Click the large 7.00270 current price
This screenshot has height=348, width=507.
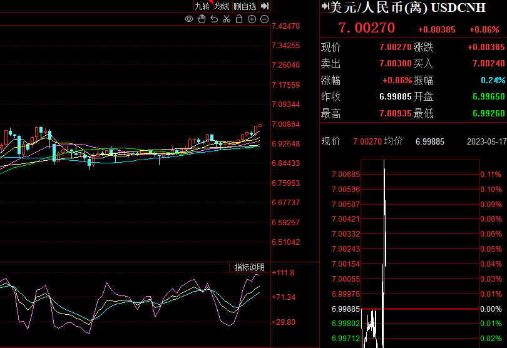367,28
